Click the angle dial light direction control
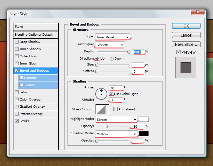The image size is (213, 166). (102, 93)
